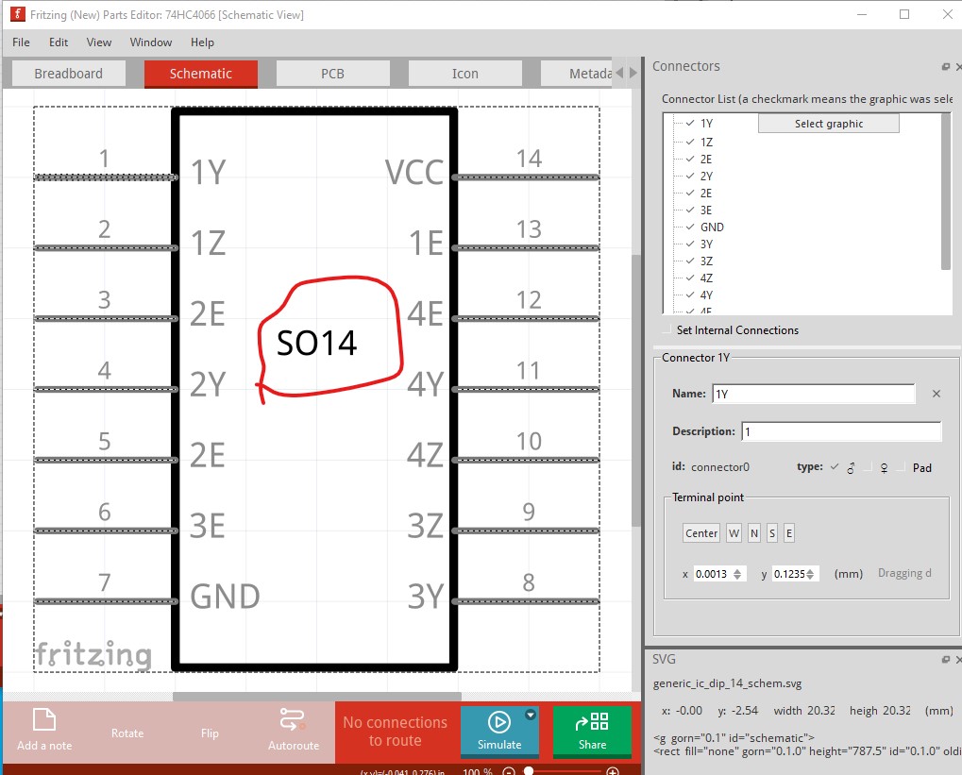Switch to the PCB tab
Image resolution: width=962 pixels, height=775 pixels.
(x=332, y=74)
